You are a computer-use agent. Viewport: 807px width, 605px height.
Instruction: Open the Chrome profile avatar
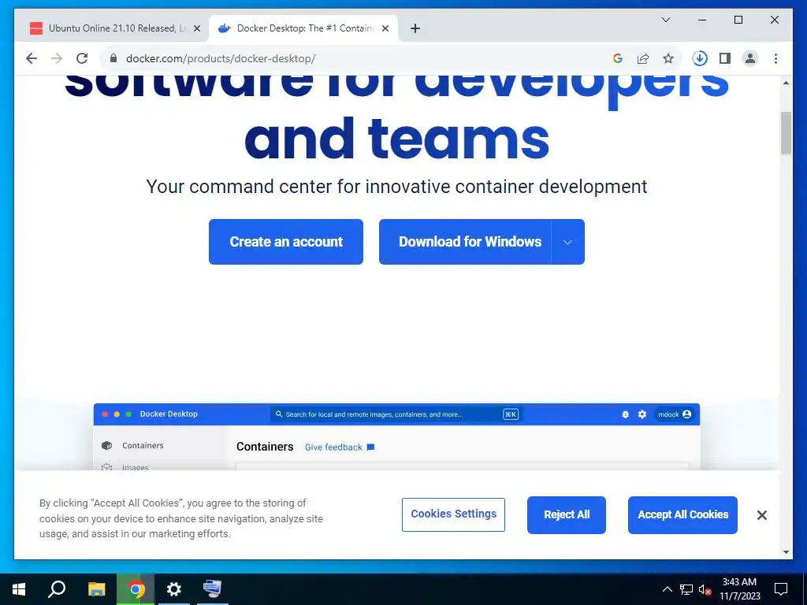pyautogui.click(x=750, y=58)
